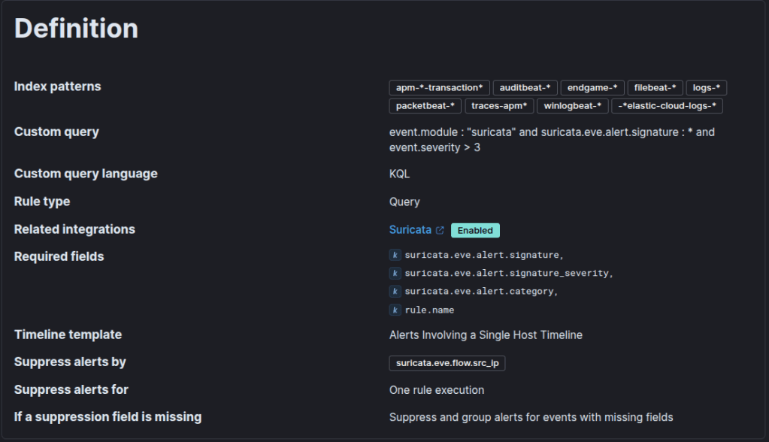
Task: Select the auditbeat-* index pattern badge
Action: point(525,88)
